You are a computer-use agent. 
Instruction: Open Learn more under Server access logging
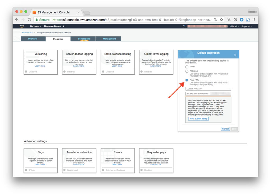(x=78, y=66)
